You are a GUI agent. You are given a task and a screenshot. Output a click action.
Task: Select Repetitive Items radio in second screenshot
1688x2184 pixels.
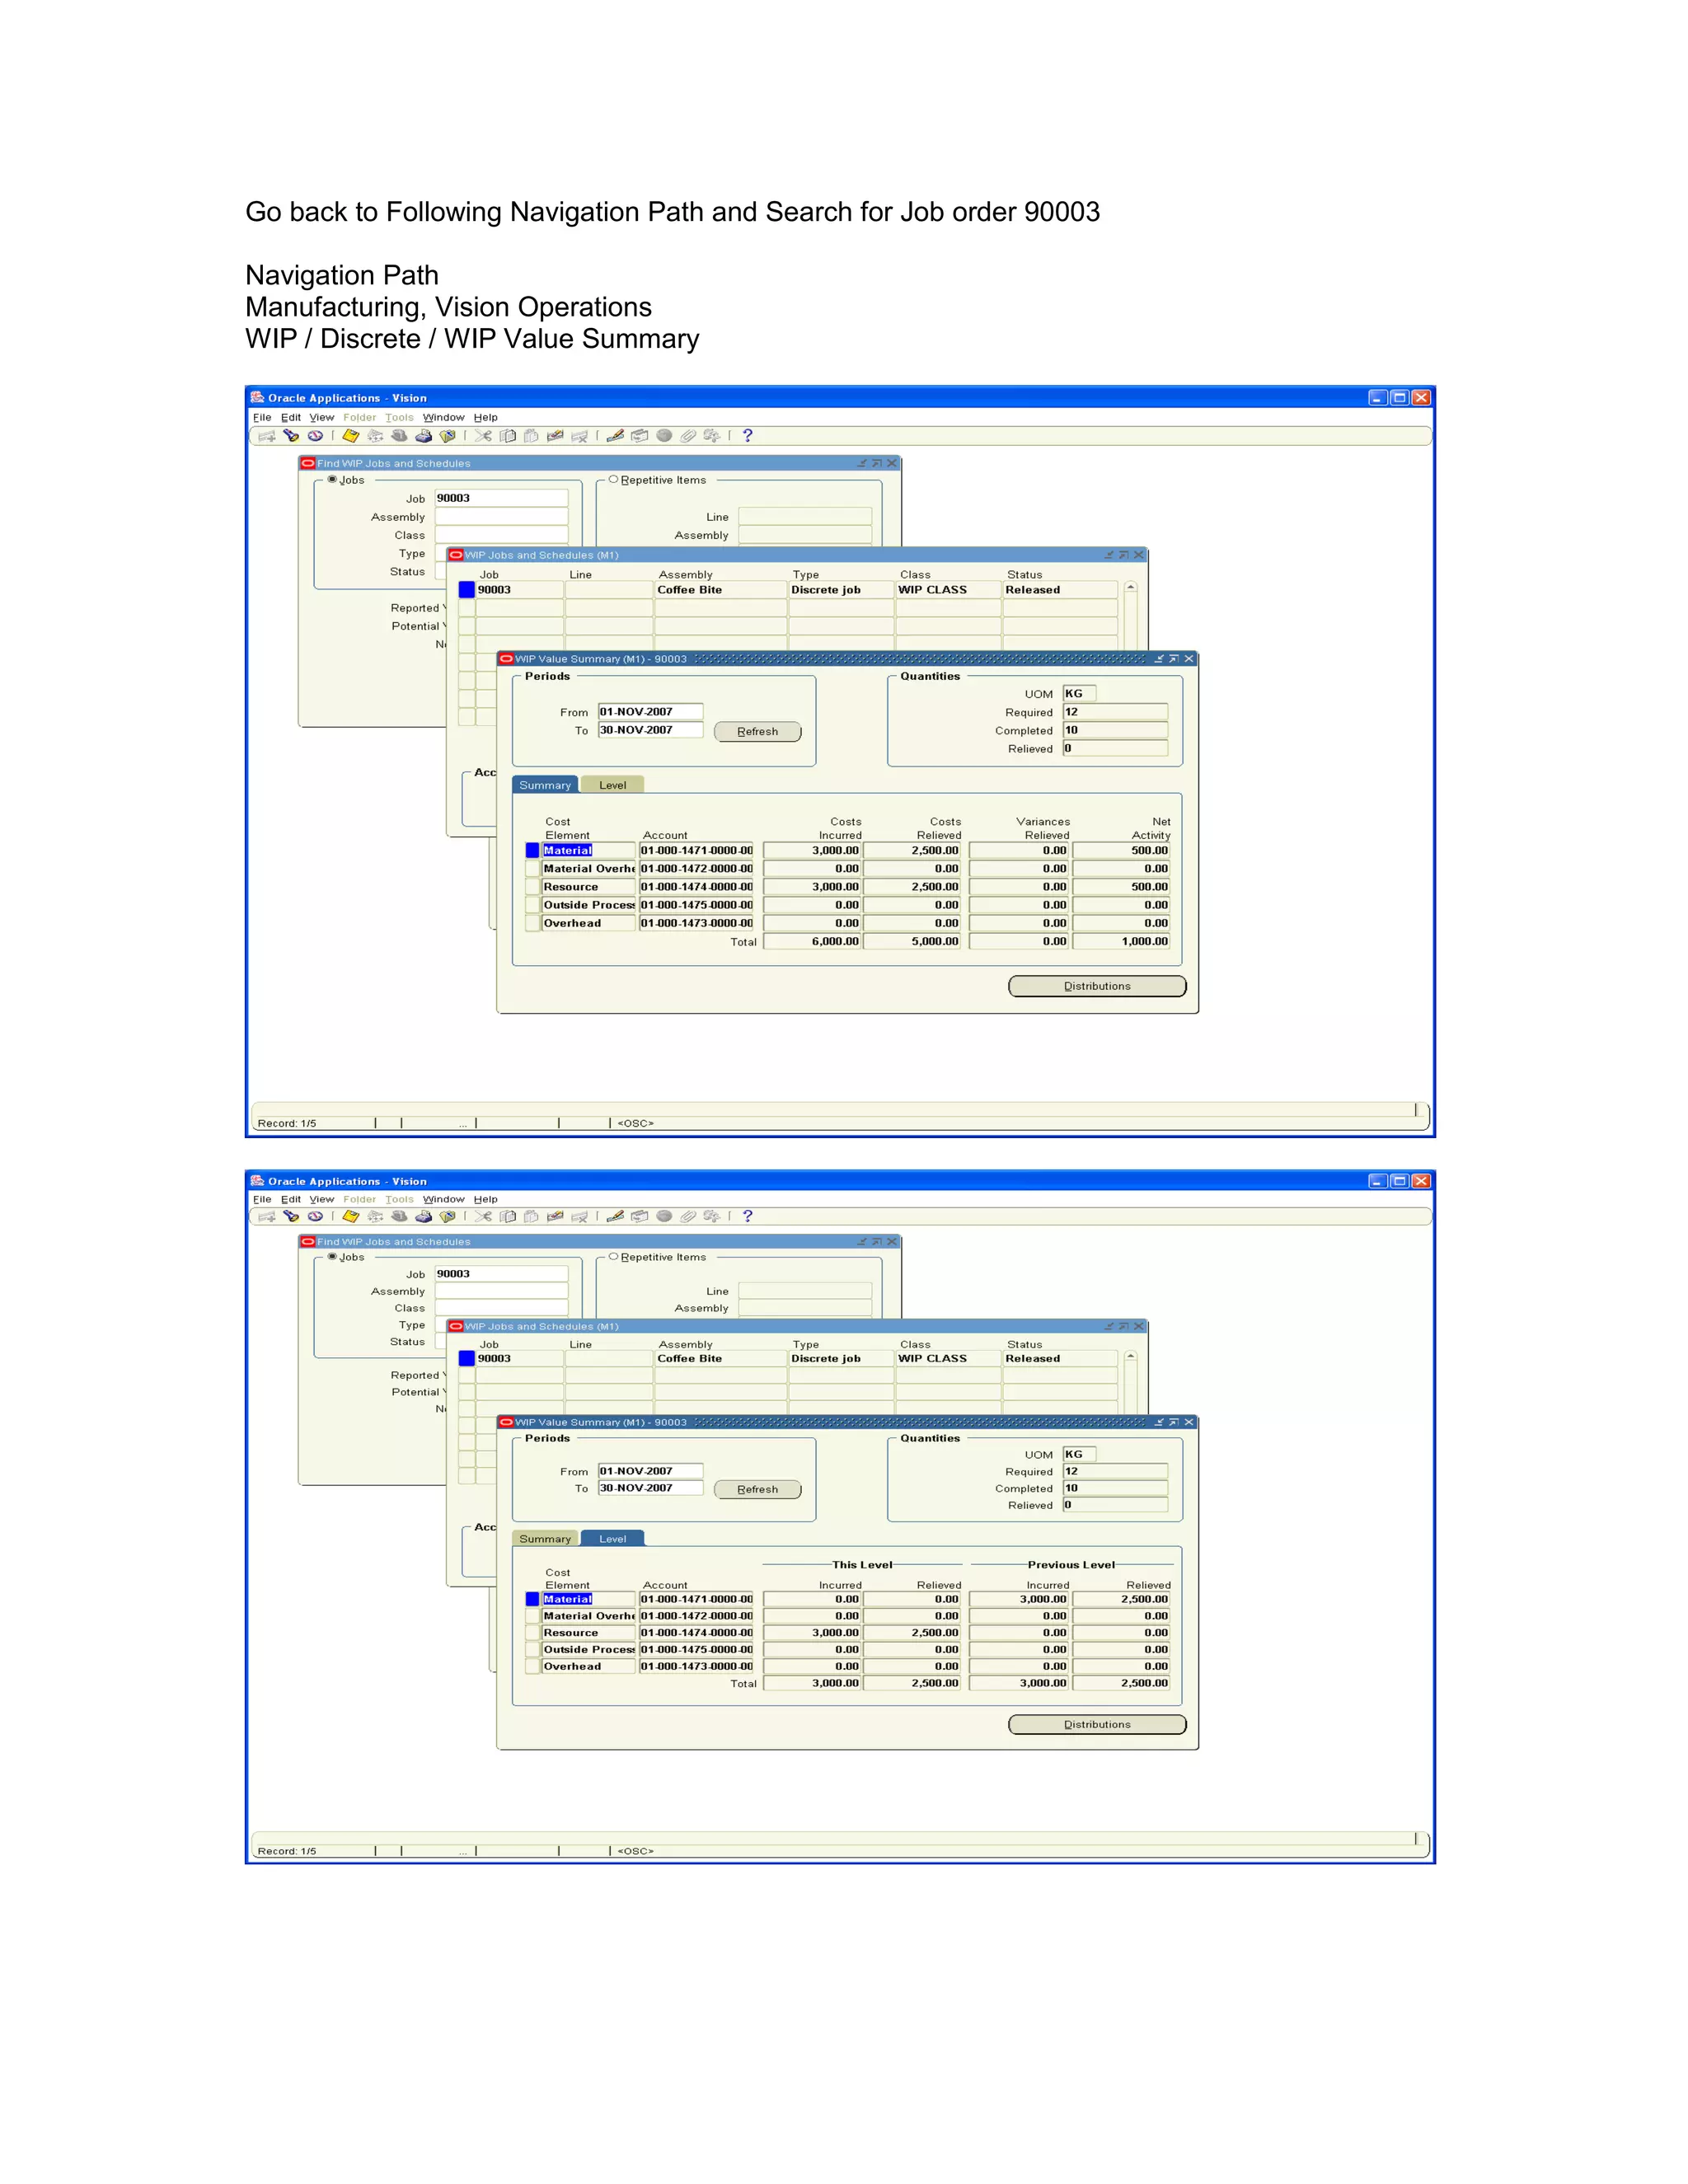coord(613,1257)
